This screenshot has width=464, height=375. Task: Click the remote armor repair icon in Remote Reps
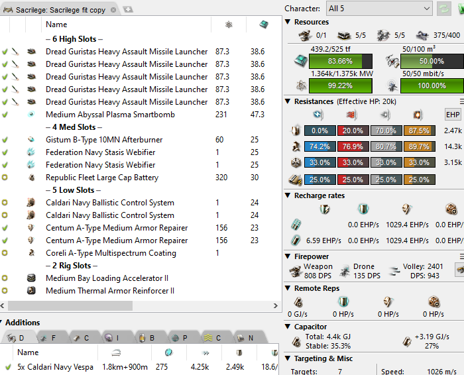[388, 301]
